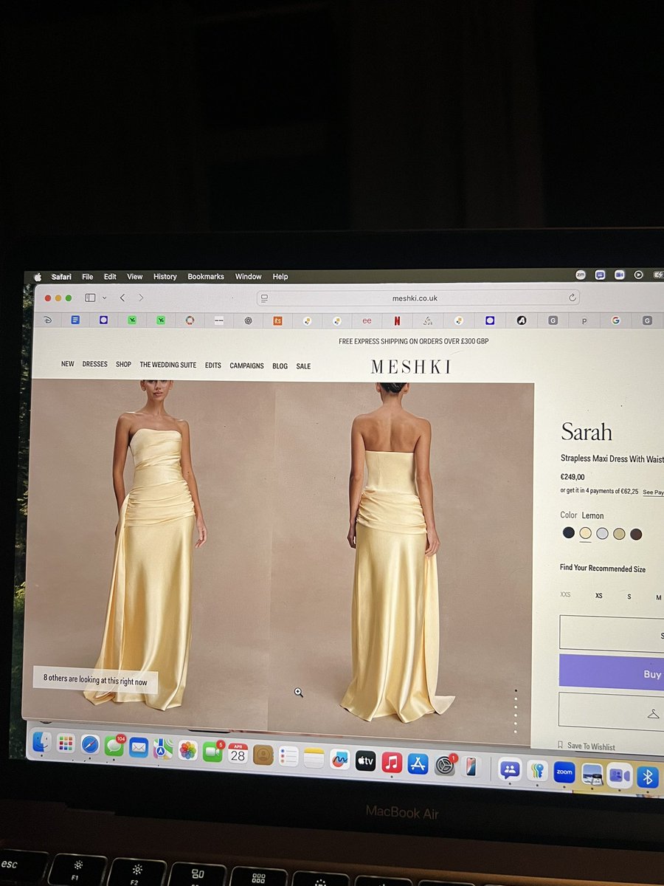Open Music from the dock
Screen dimensions: 664x886
[x=392, y=762]
